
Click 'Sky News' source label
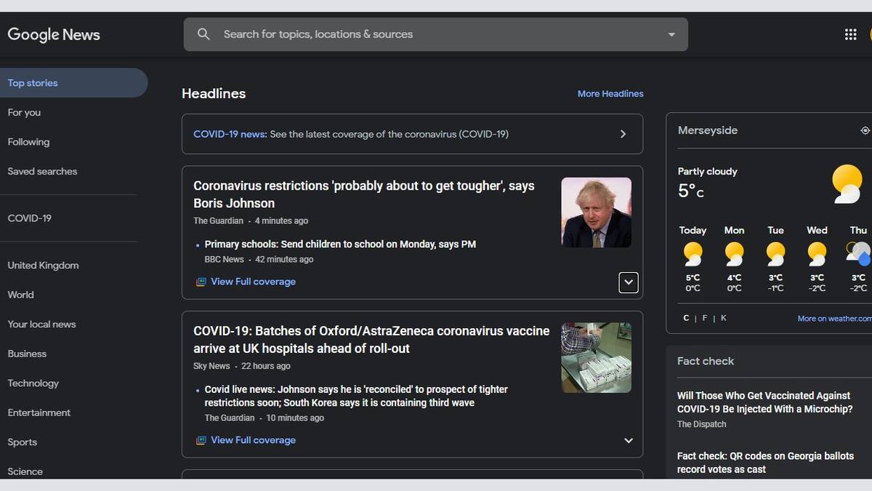coord(211,367)
